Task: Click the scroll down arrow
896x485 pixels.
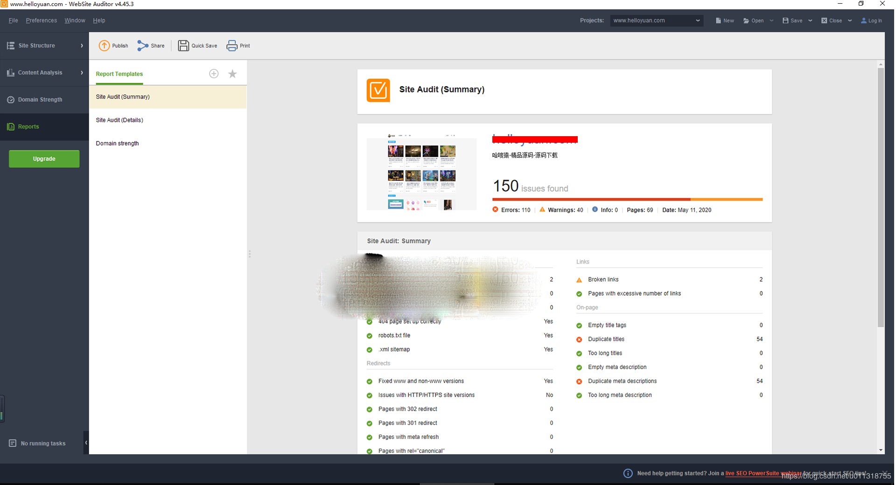Action: [x=881, y=450]
